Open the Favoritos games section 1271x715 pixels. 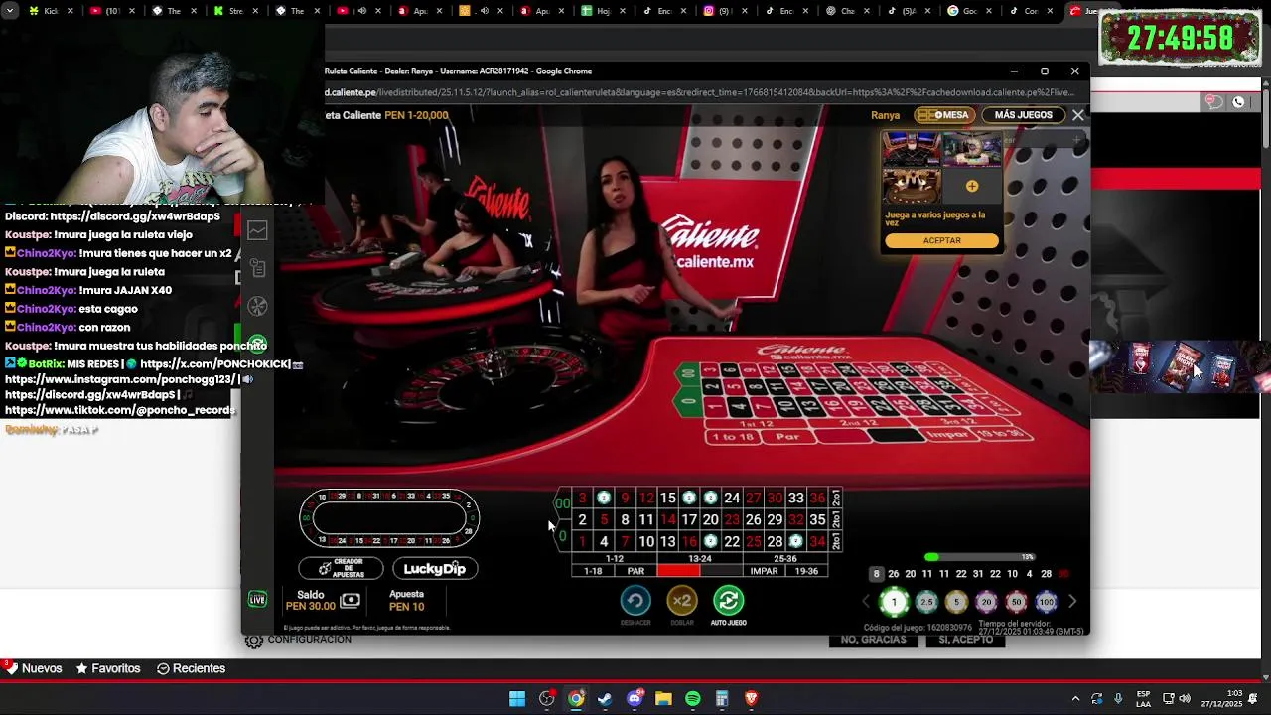[108, 668]
